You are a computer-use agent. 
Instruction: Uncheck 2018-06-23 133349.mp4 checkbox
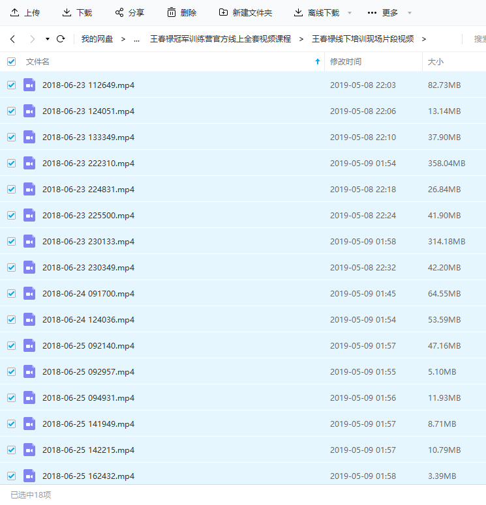(x=11, y=137)
